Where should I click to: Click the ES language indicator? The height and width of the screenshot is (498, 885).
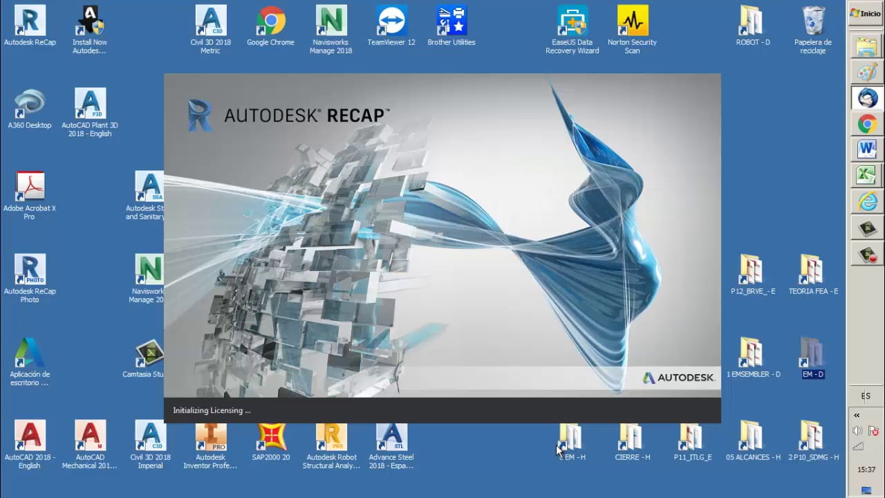[x=866, y=396]
